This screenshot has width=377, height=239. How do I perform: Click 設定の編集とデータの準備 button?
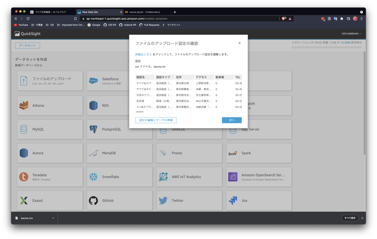coord(156,120)
